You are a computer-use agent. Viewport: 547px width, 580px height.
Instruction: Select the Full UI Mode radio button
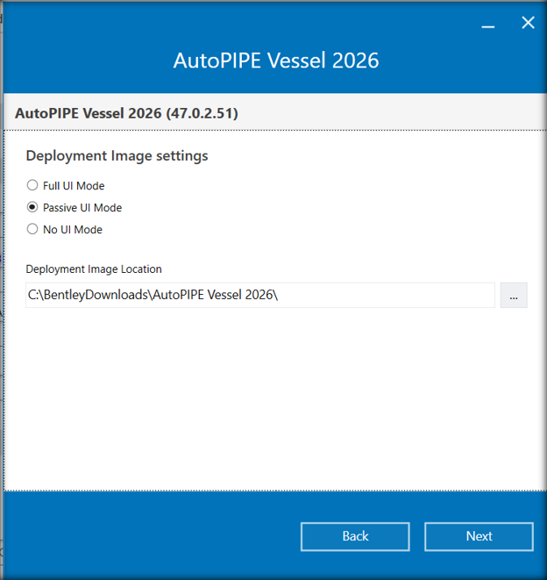(32, 185)
